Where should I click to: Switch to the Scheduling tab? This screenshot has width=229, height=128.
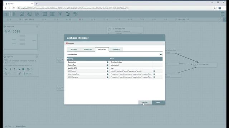88,49
